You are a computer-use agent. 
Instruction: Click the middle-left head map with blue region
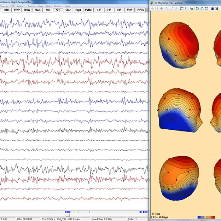tap(180, 110)
